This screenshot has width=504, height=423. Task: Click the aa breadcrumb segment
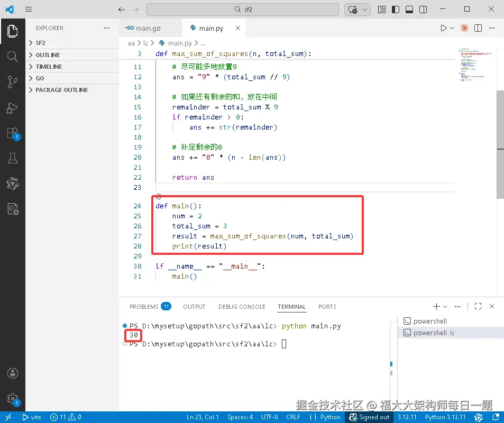coord(131,43)
